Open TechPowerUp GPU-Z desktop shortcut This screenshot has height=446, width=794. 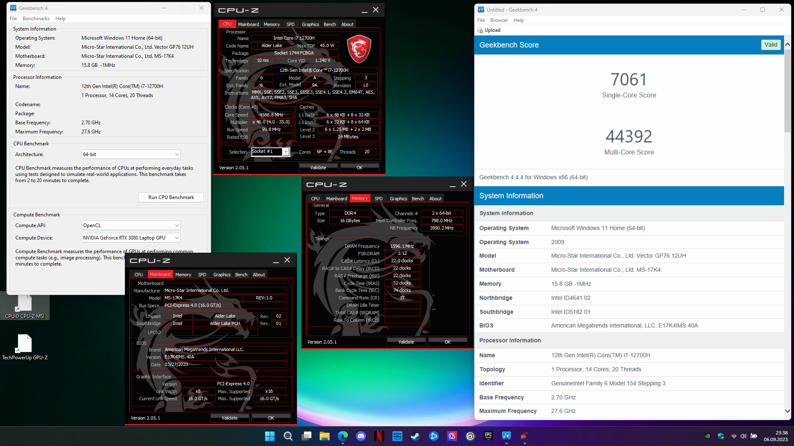pyautogui.click(x=25, y=348)
